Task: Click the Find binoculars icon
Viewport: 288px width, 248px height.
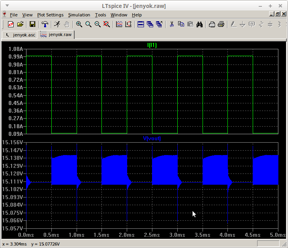Action: [x=199, y=24]
